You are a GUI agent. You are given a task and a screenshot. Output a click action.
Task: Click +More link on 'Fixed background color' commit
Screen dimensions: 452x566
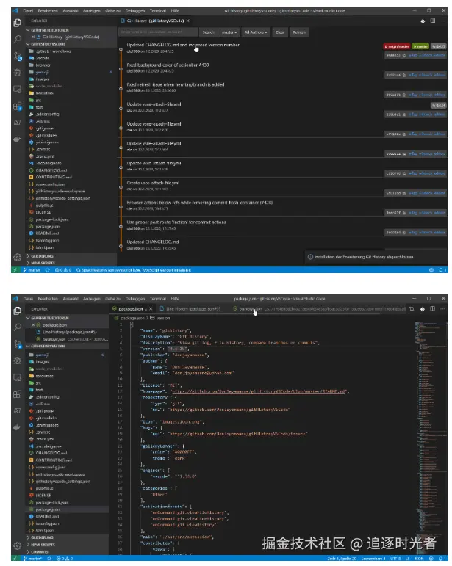pos(440,75)
